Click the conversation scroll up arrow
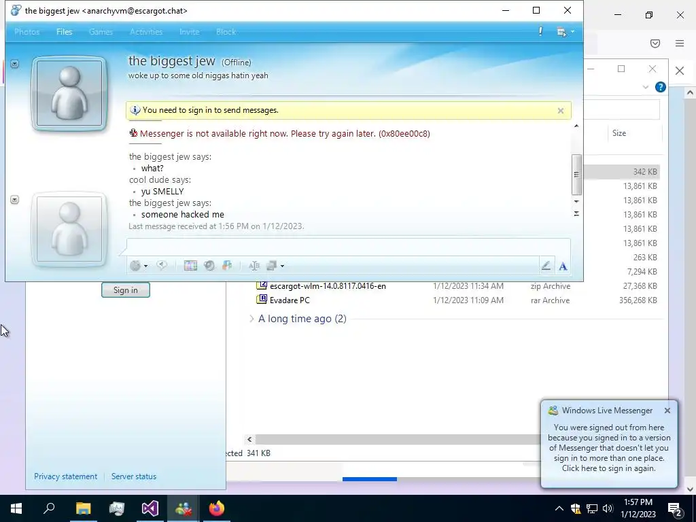This screenshot has width=696, height=522. tap(576, 126)
